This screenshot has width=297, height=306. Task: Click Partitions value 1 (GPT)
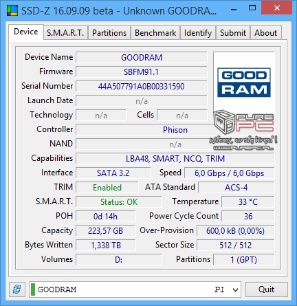[x=244, y=260]
